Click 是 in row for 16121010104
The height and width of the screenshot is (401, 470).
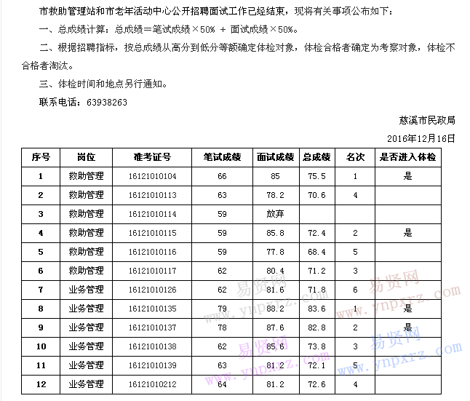pyautogui.click(x=407, y=176)
